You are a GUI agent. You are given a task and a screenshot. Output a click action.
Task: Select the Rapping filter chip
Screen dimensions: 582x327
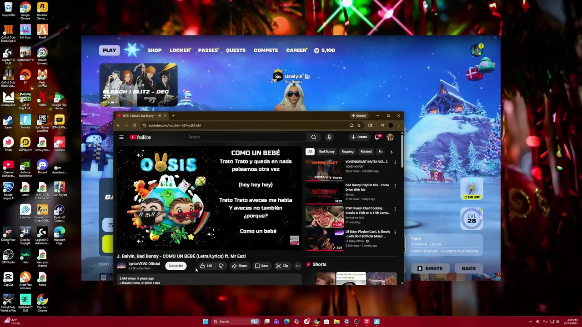click(x=347, y=152)
